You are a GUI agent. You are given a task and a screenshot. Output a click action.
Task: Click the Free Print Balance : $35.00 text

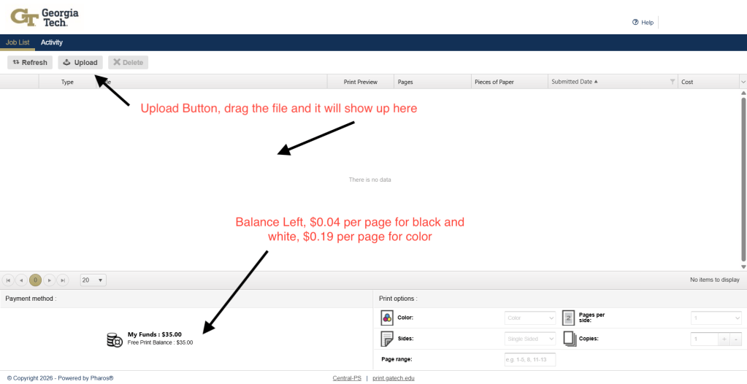pos(160,342)
